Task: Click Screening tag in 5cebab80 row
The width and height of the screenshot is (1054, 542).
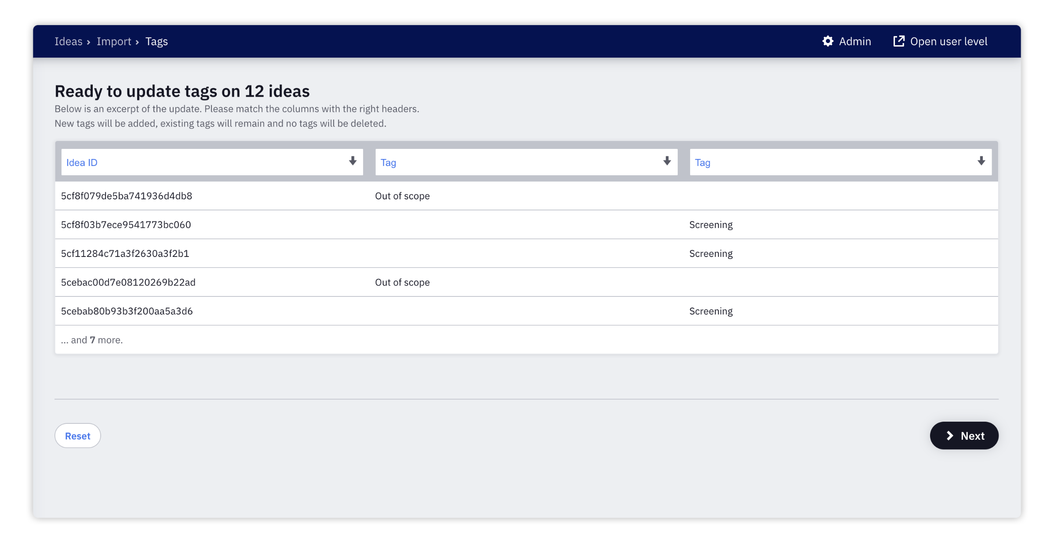Action: pyautogui.click(x=711, y=311)
